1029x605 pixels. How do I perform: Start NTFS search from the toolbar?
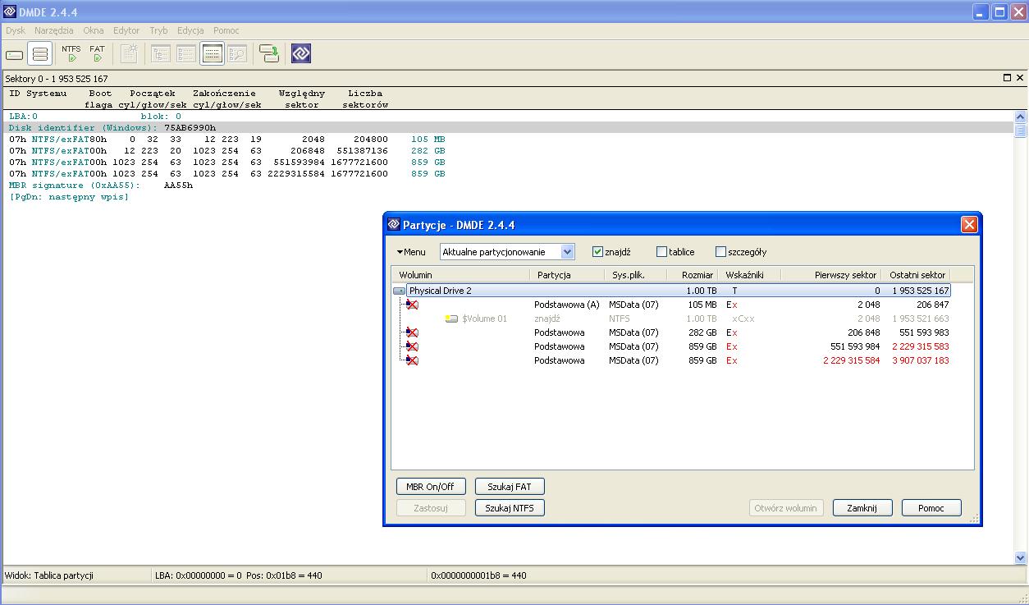71,54
